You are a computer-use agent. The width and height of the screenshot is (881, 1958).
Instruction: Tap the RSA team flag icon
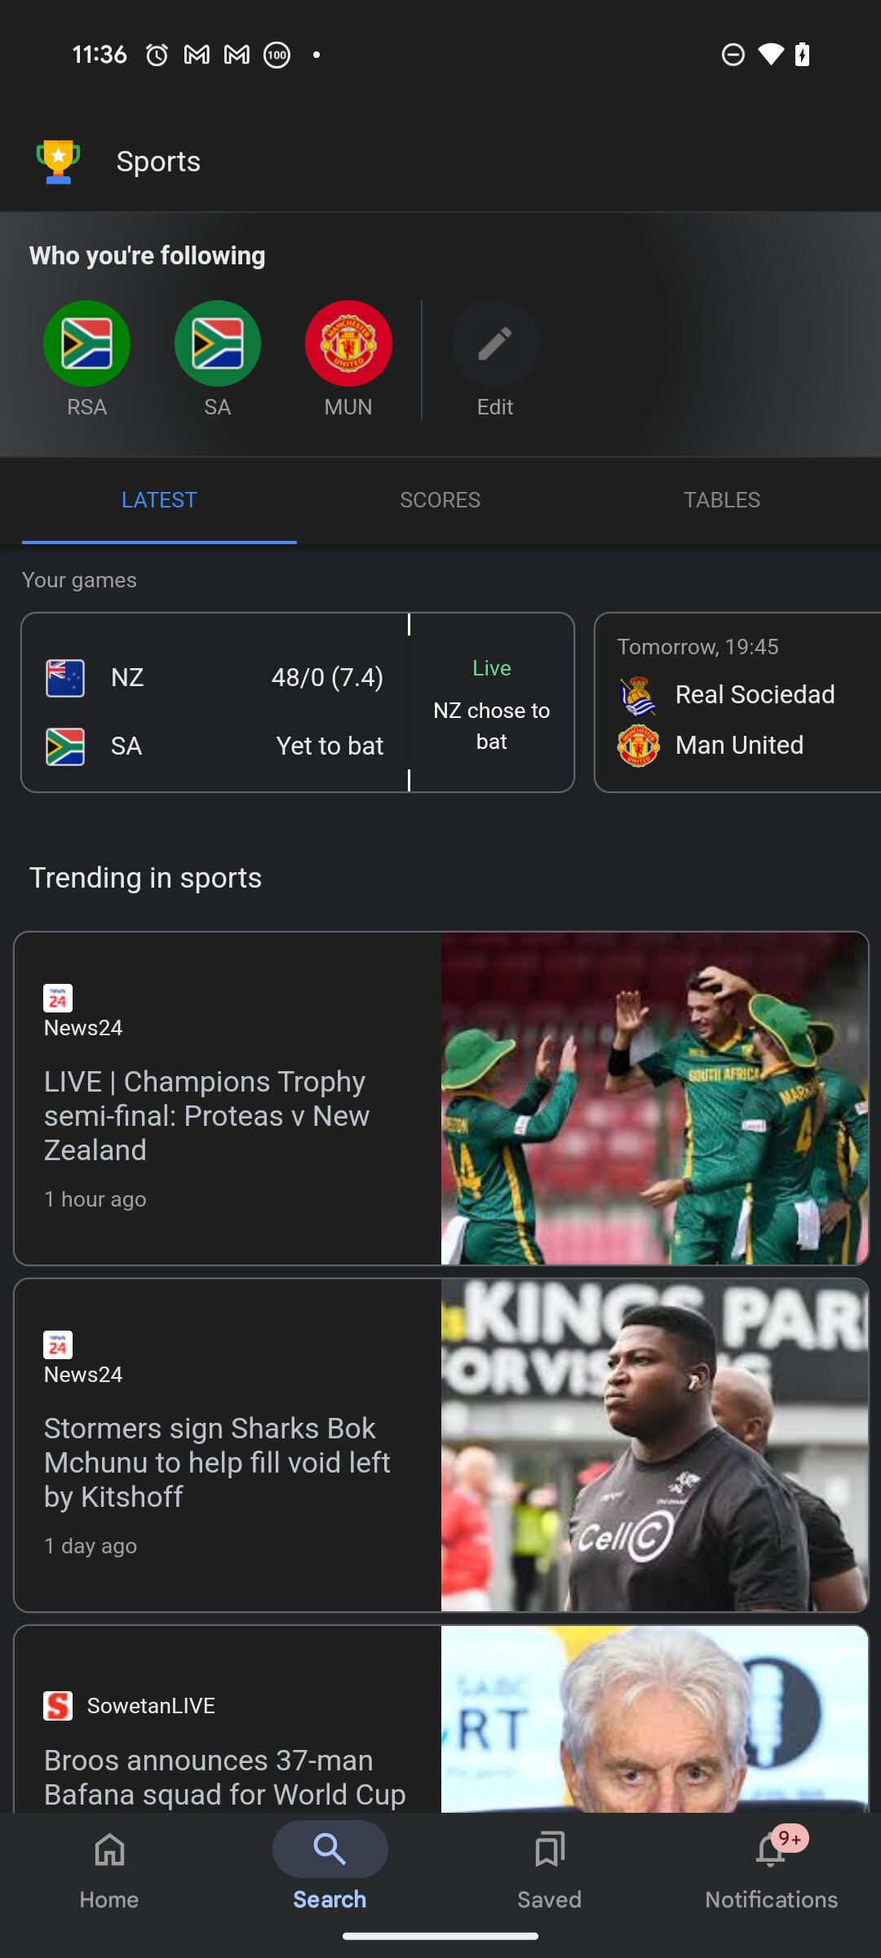86,343
